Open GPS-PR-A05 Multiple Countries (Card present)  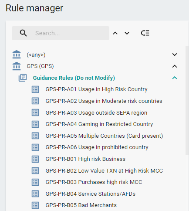[x=104, y=136]
